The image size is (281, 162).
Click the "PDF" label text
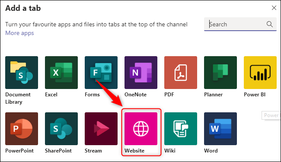pyautogui.click(x=169, y=95)
